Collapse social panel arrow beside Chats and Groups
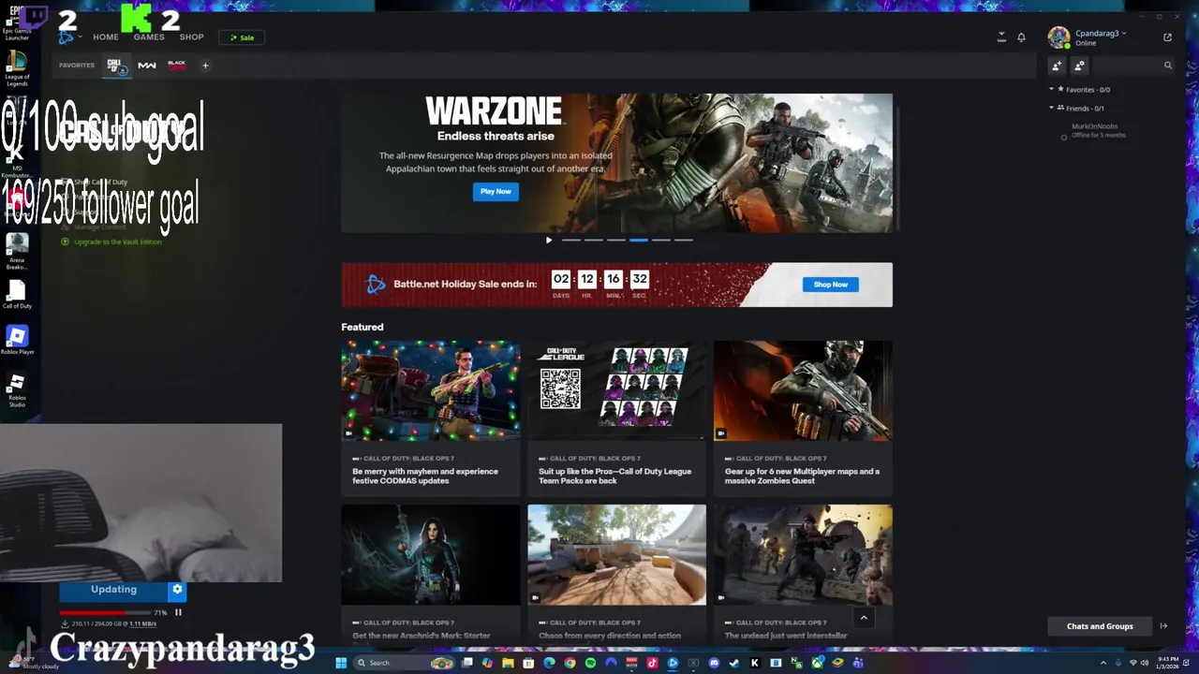 (x=1163, y=626)
